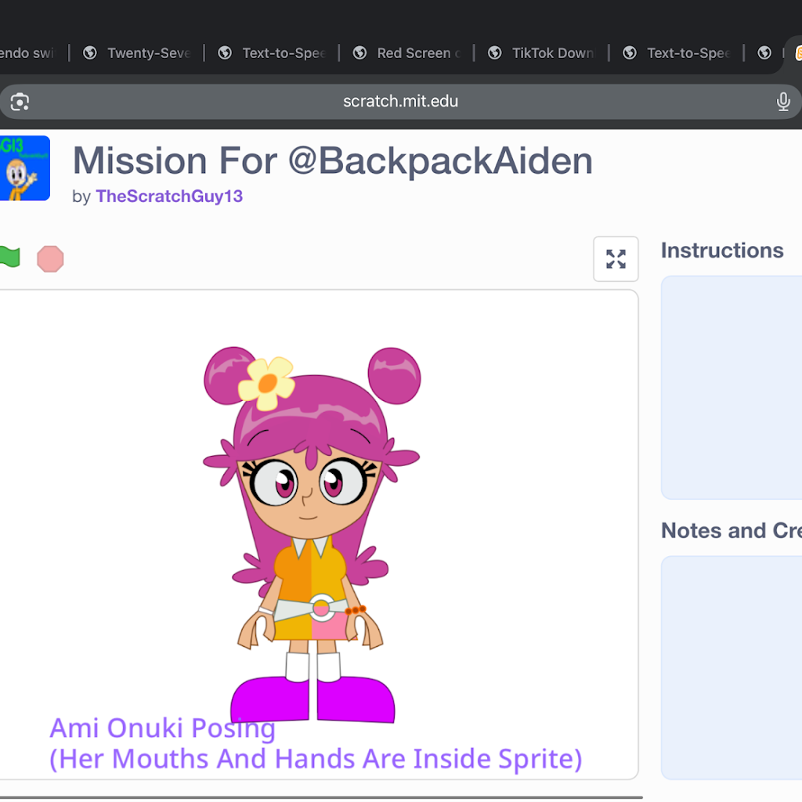Tap the microphone voice search icon
The height and width of the screenshot is (802, 802).
pyautogui.click(x=783, y=102)
